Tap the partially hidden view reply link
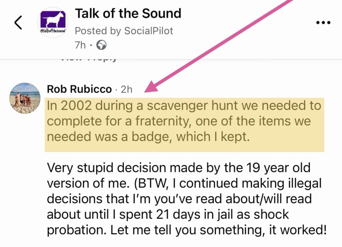Image resolution: width=342 pixels, height=247 pixels. [x=89, y=59]
